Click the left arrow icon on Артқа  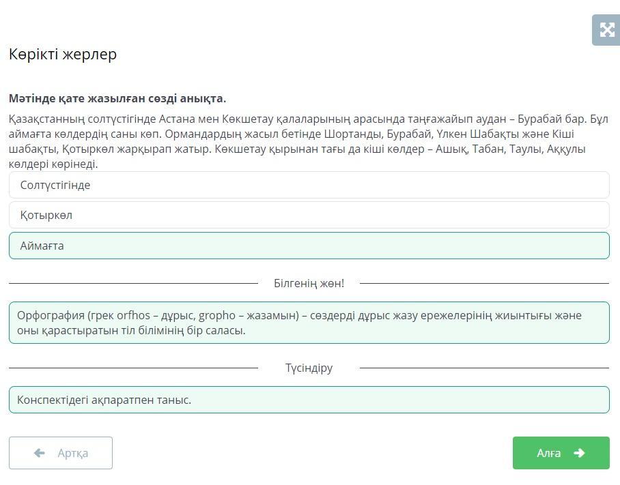[39, 453]
